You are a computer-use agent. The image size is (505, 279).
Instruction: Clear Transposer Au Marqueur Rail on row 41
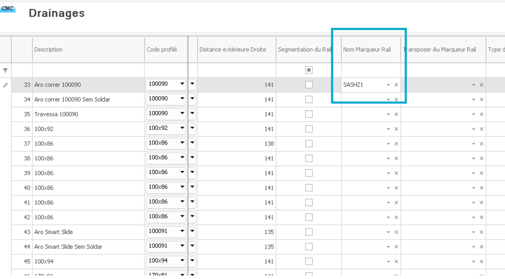point(481,203)
